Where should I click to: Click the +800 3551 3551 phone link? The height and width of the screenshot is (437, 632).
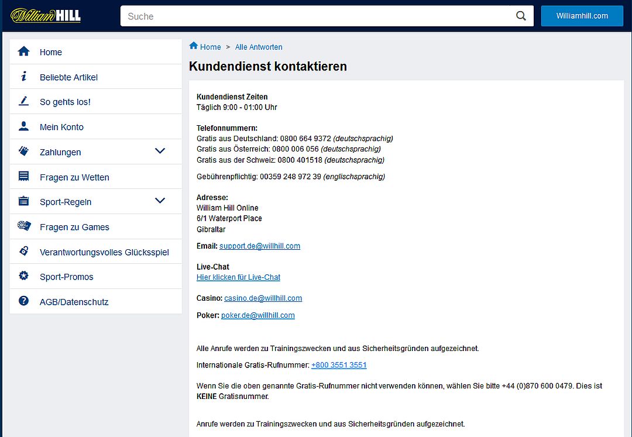(339, 365)
